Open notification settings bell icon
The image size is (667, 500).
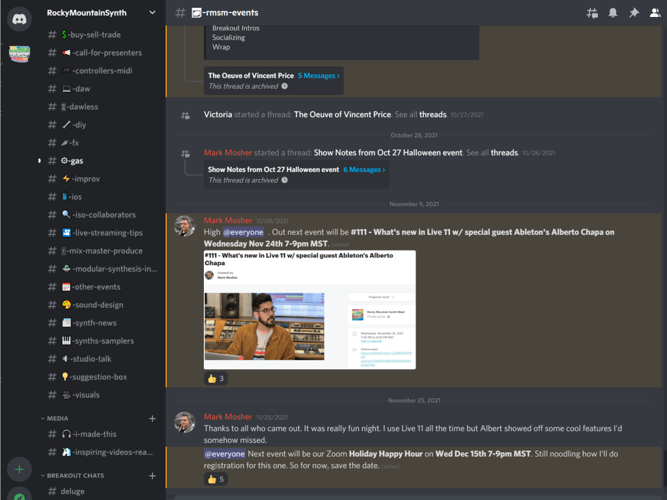[x=613, y=13]
